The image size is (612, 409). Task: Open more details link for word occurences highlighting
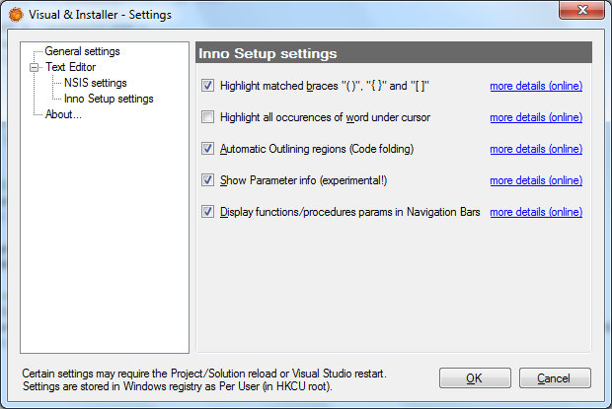(x=536, y=117)
